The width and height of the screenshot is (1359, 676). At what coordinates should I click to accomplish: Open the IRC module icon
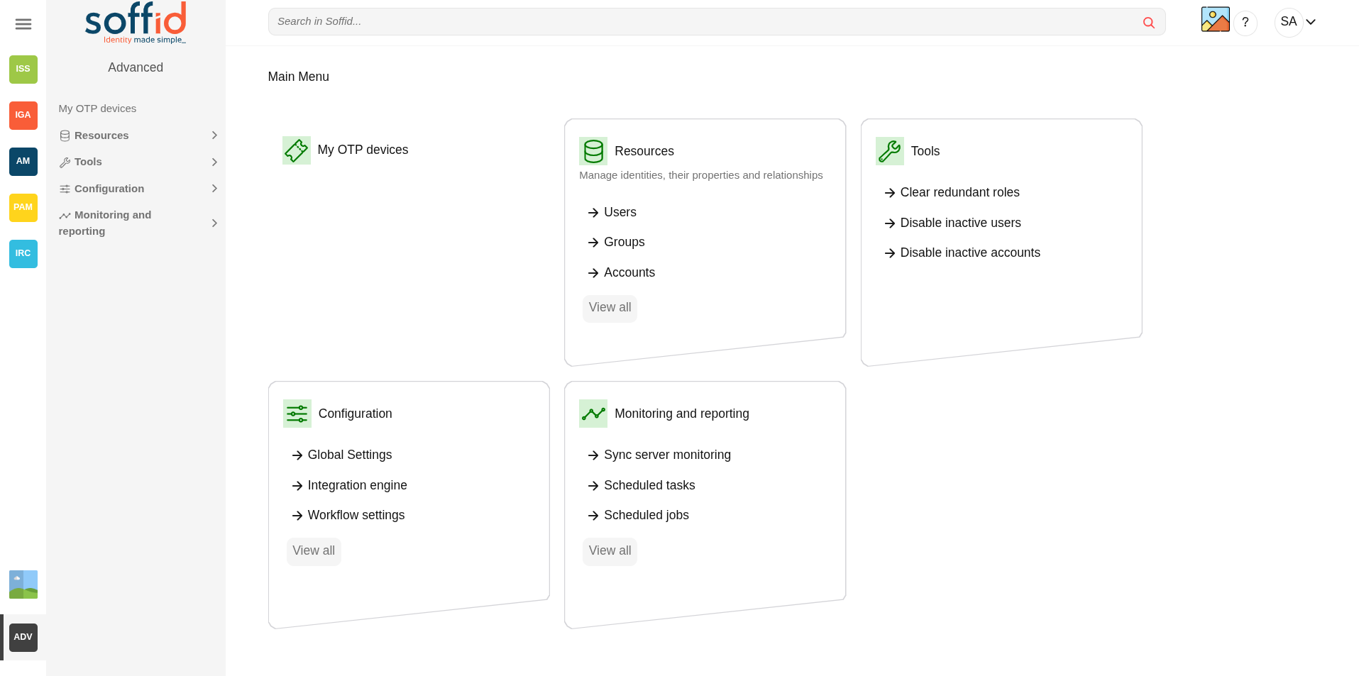(x=23, y=253)
